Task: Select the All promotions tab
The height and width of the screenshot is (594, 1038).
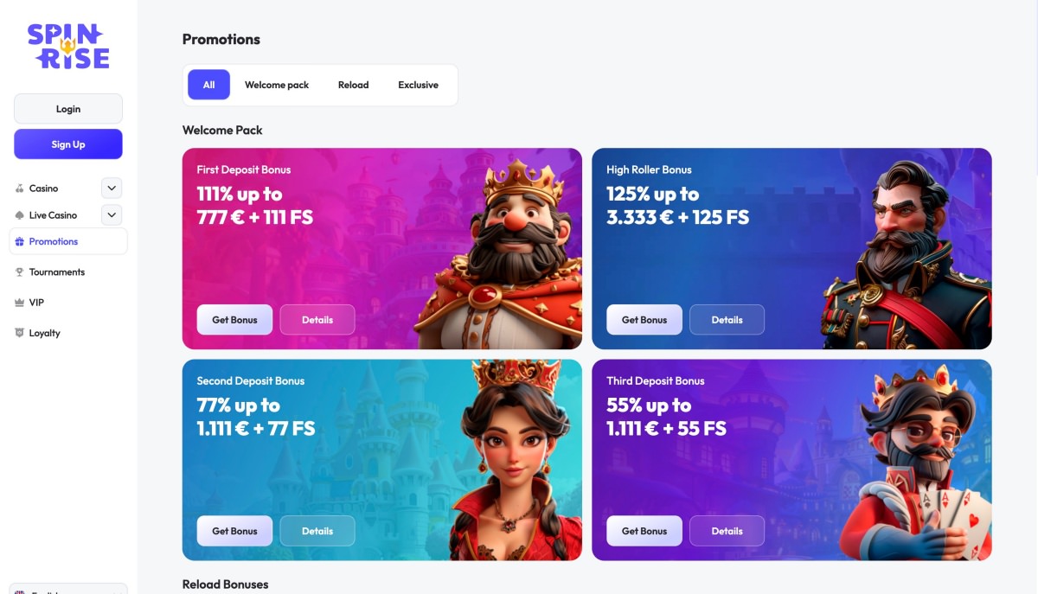Action: click(208, 85)
